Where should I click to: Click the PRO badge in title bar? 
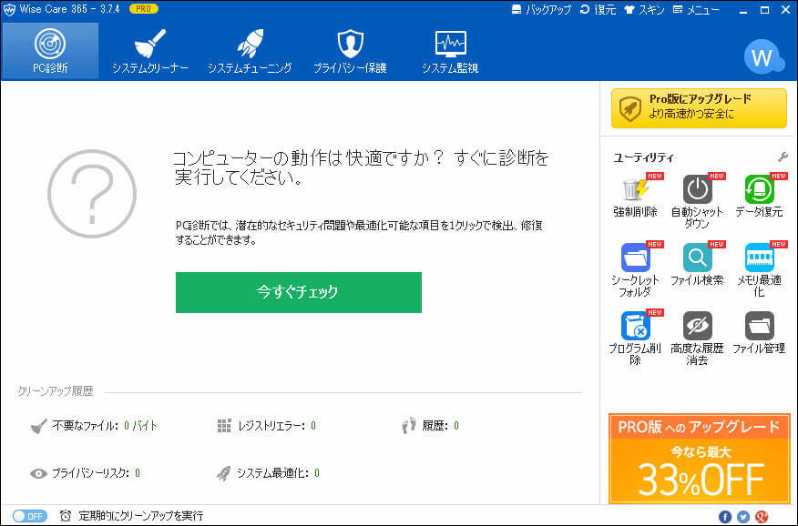click(x=144, y=8)
